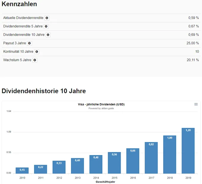202x184 pixels.
Task: Click the 'Dividendenrendite 5 Jahre' label
Action: [23, 26]
